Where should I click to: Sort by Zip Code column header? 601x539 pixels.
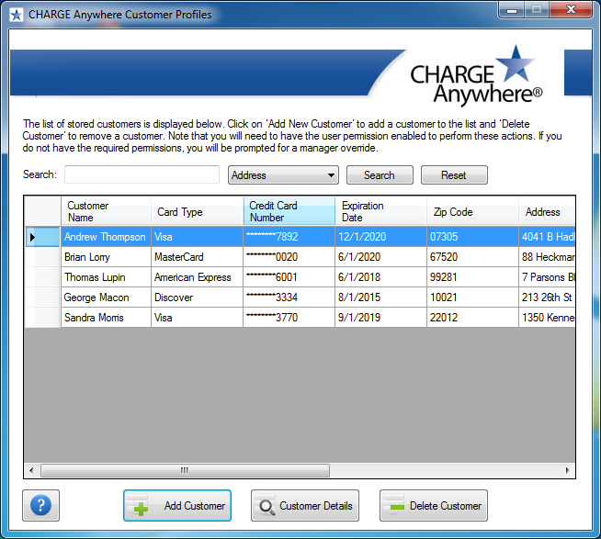tap(472, 211)
